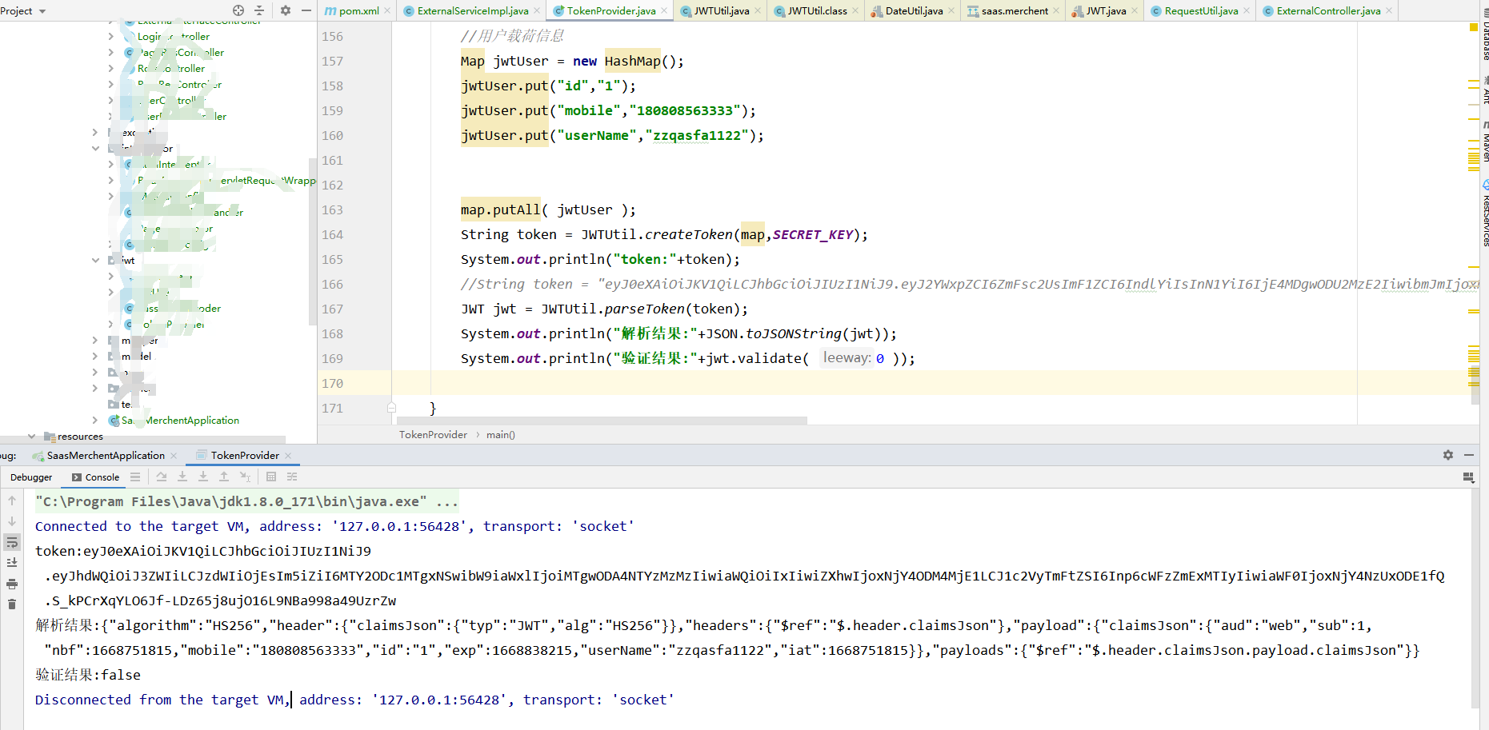Expand the LoginController tree node
This screenshot has width=1489, height=730.
point(110,36)
